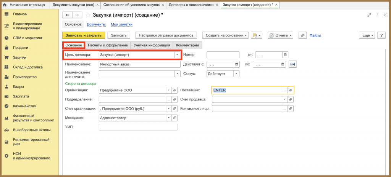Screen dimensions: 391x177
Task: Open the Организация record card icon
Action: [x=175, y=90]
